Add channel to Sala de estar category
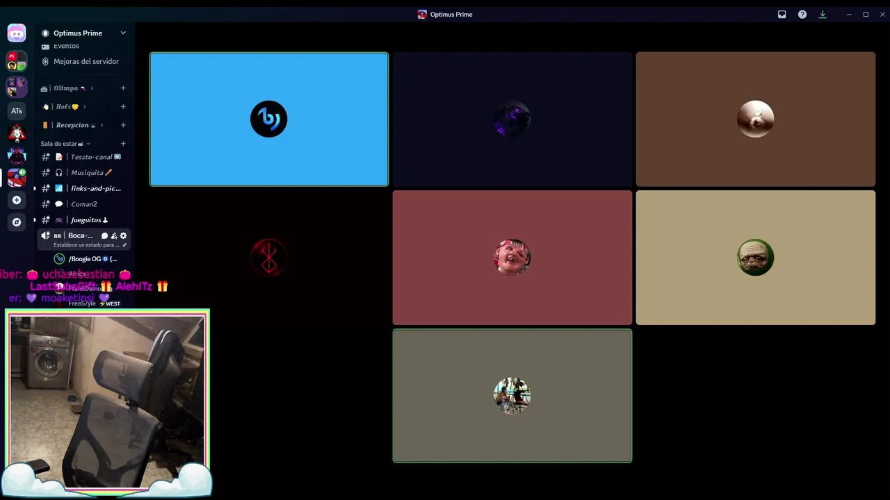 point(123,144)
